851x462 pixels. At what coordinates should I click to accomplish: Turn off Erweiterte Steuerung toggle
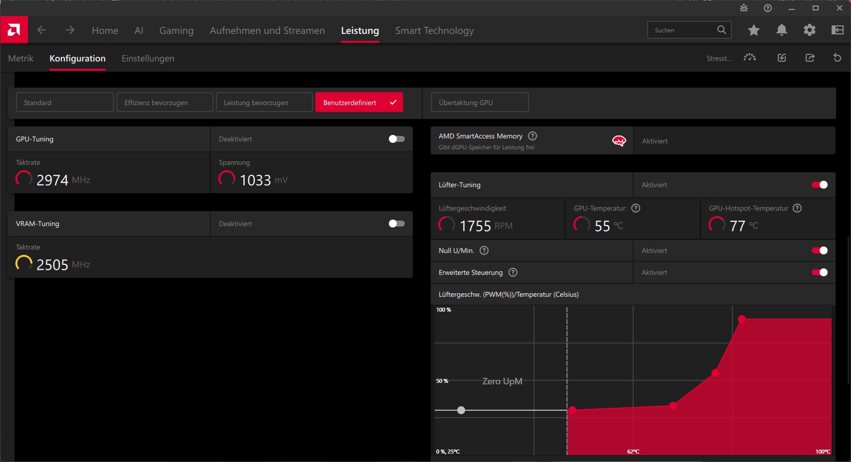point(820,272)
